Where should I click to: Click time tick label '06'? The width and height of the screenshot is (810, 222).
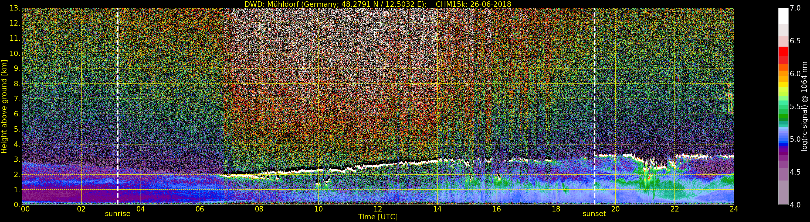tap(200, 209)
